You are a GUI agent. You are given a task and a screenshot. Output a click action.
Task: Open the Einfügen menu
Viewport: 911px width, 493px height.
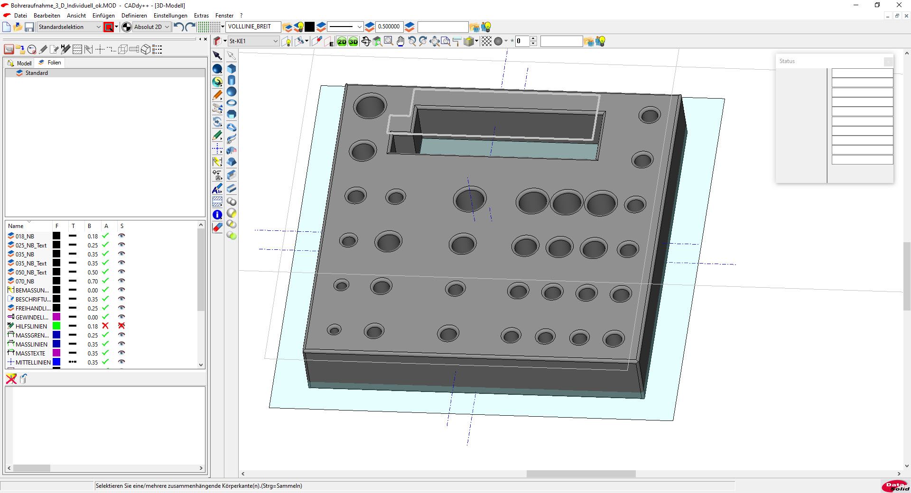point(103,16)
